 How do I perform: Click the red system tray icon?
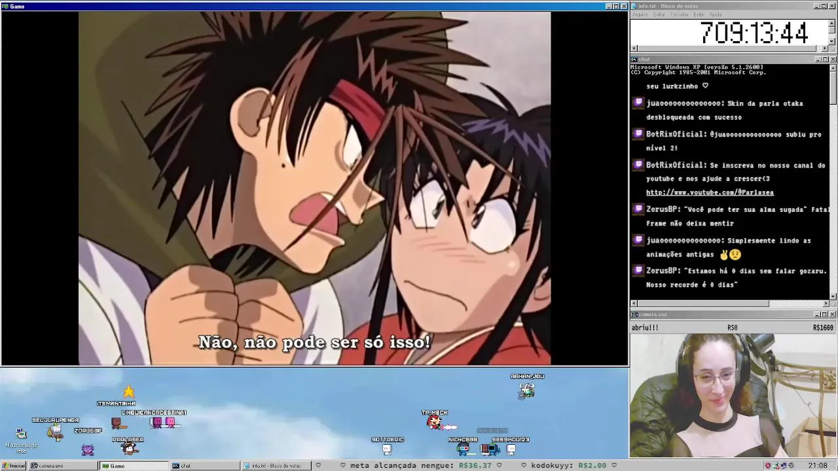(x=768, y=466)
